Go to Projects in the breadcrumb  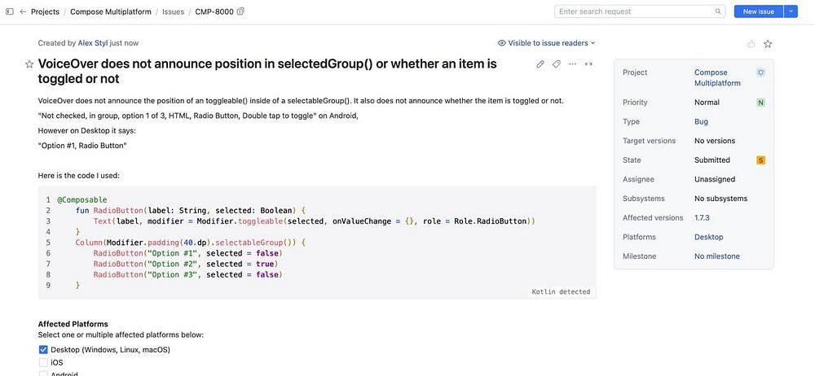pos(45,12)
